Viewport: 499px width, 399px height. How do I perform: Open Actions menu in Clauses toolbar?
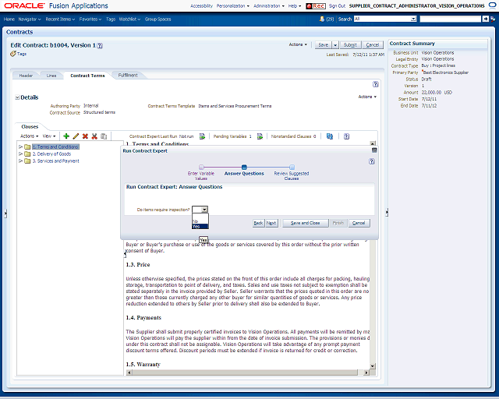click(30, 136)
